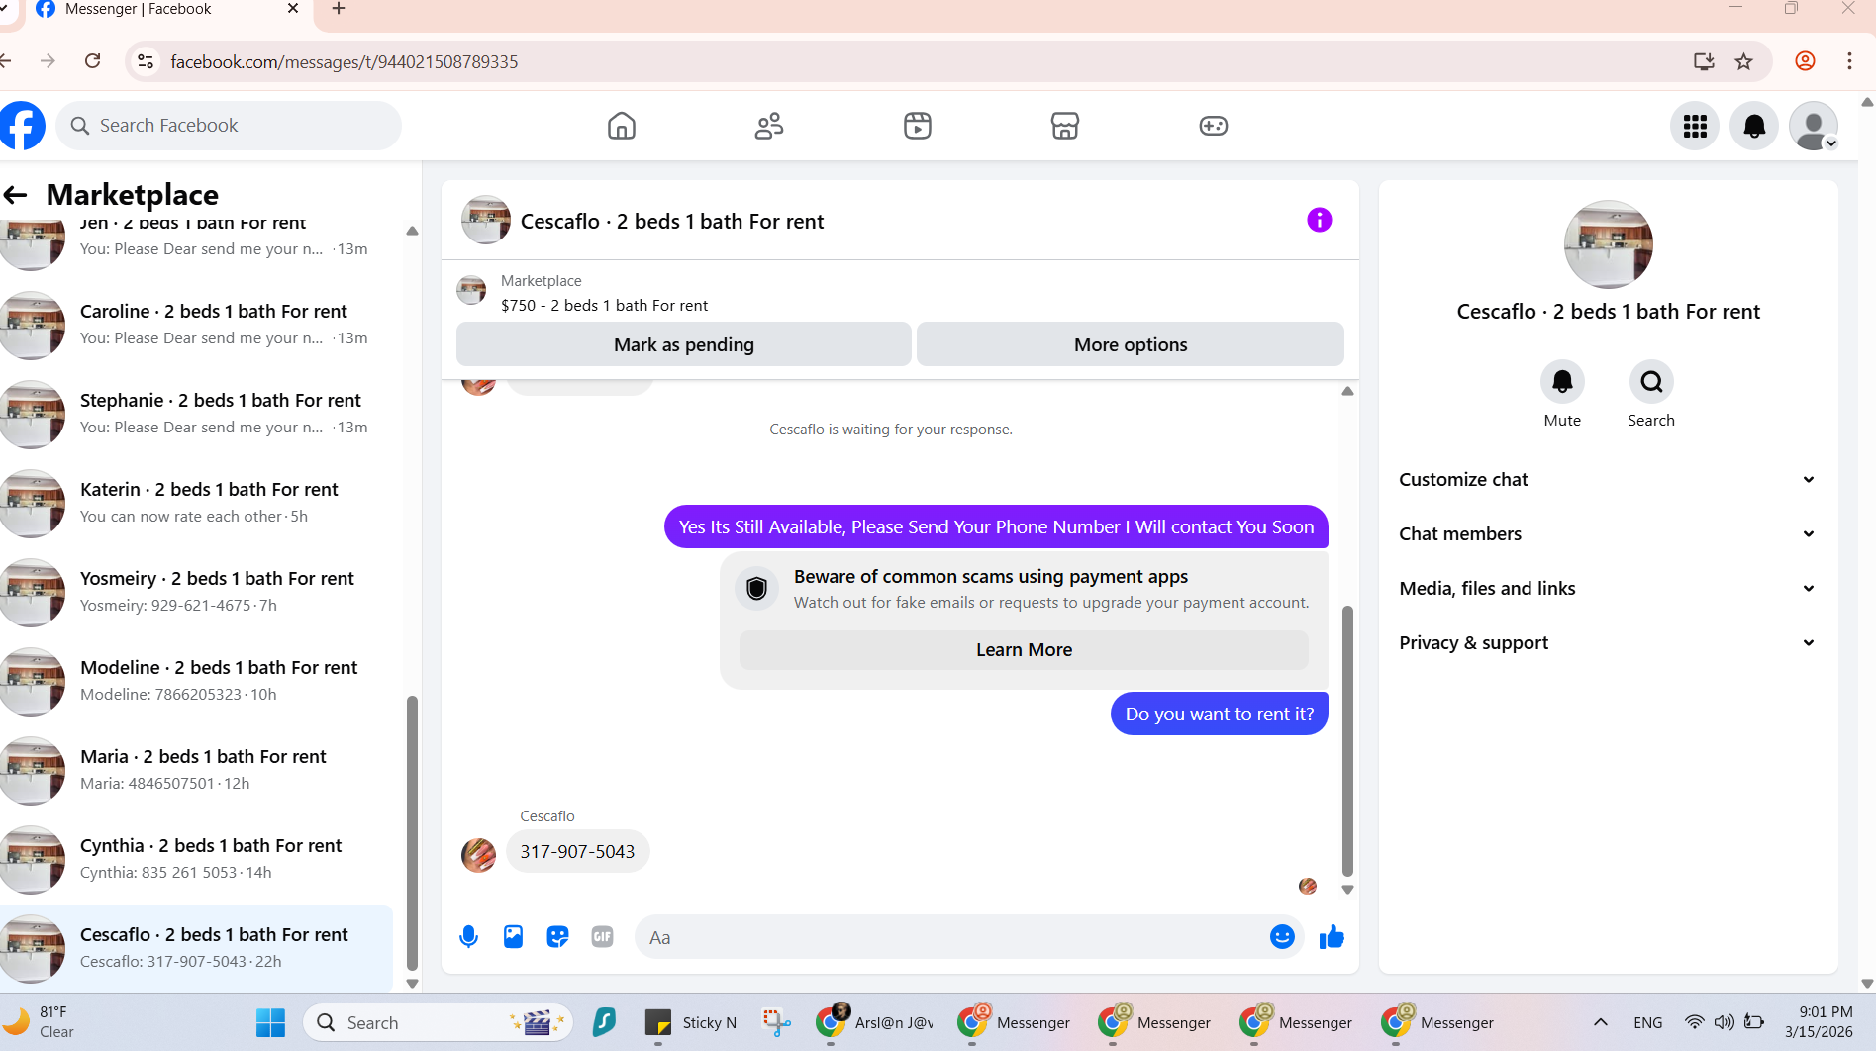The height and width of the screenshot is (1051, 1876).
Task: Open Windows Start menu
Action: tap(270, 1022)
